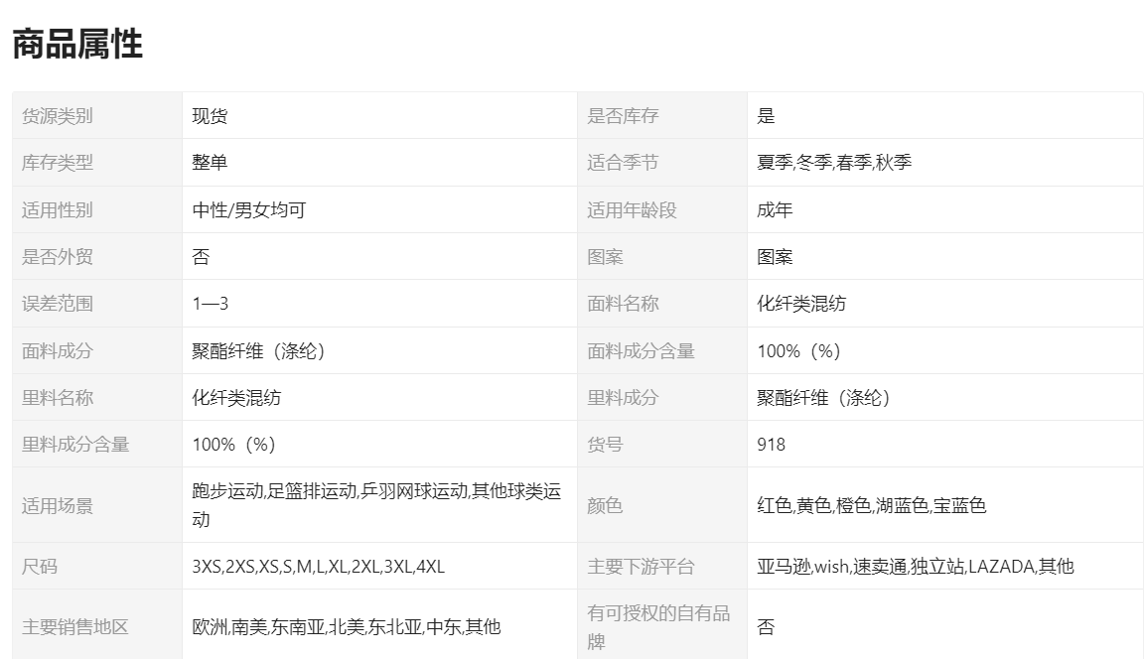Click the 夏季,冬季,春季,秋季 season value
This screenshot has height=659, width=1144.
tap(833, 163)
